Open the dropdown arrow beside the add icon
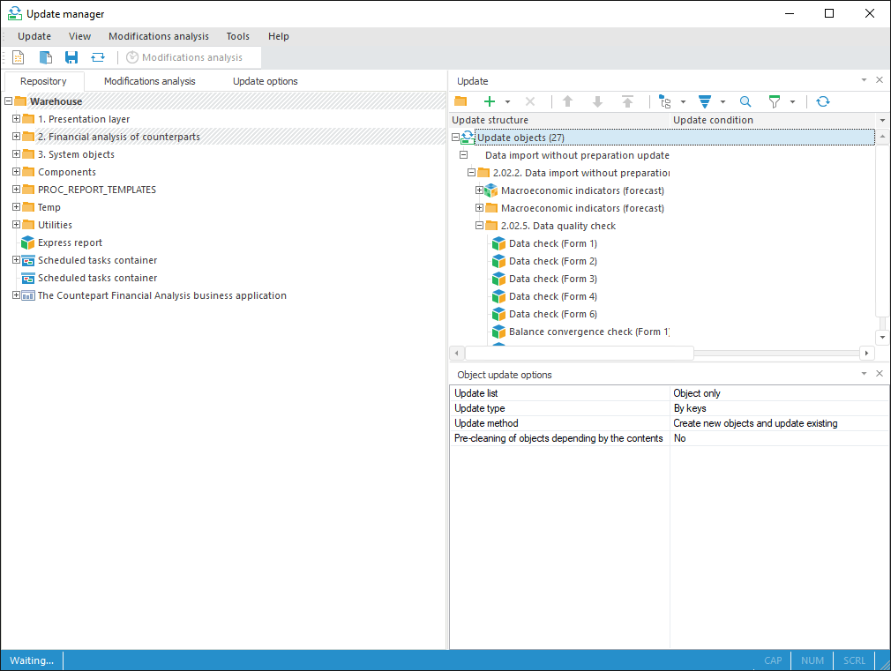This screenshot has width=891, height=671. [508, 102]
